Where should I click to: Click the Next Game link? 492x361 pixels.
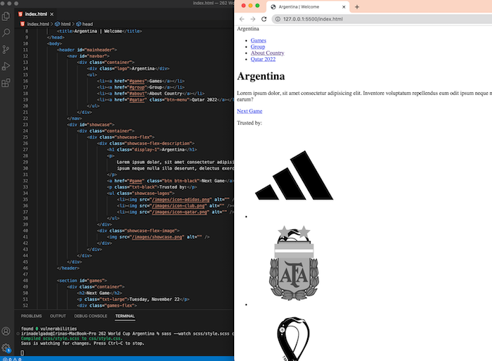pyautogui.click(x=250, y=111)
